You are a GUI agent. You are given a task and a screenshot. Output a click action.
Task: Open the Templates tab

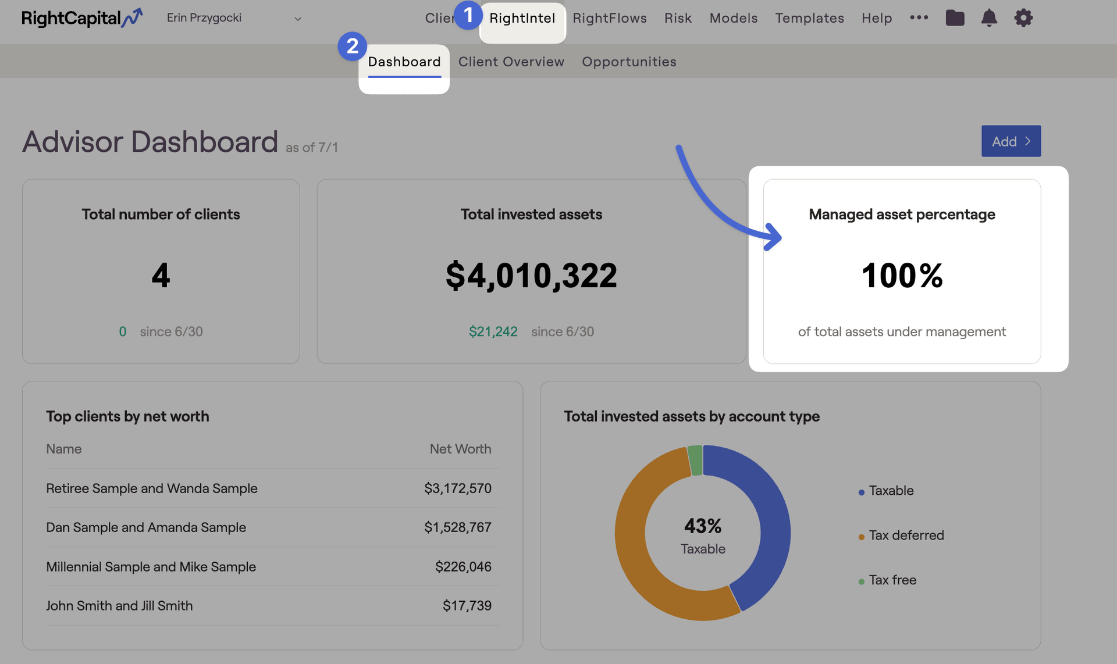tap(810, 18)
